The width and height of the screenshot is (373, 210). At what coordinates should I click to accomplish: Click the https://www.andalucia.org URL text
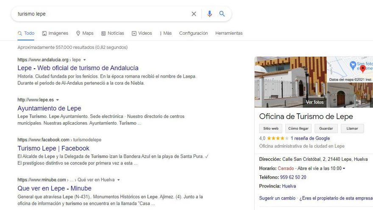(43, 60)
